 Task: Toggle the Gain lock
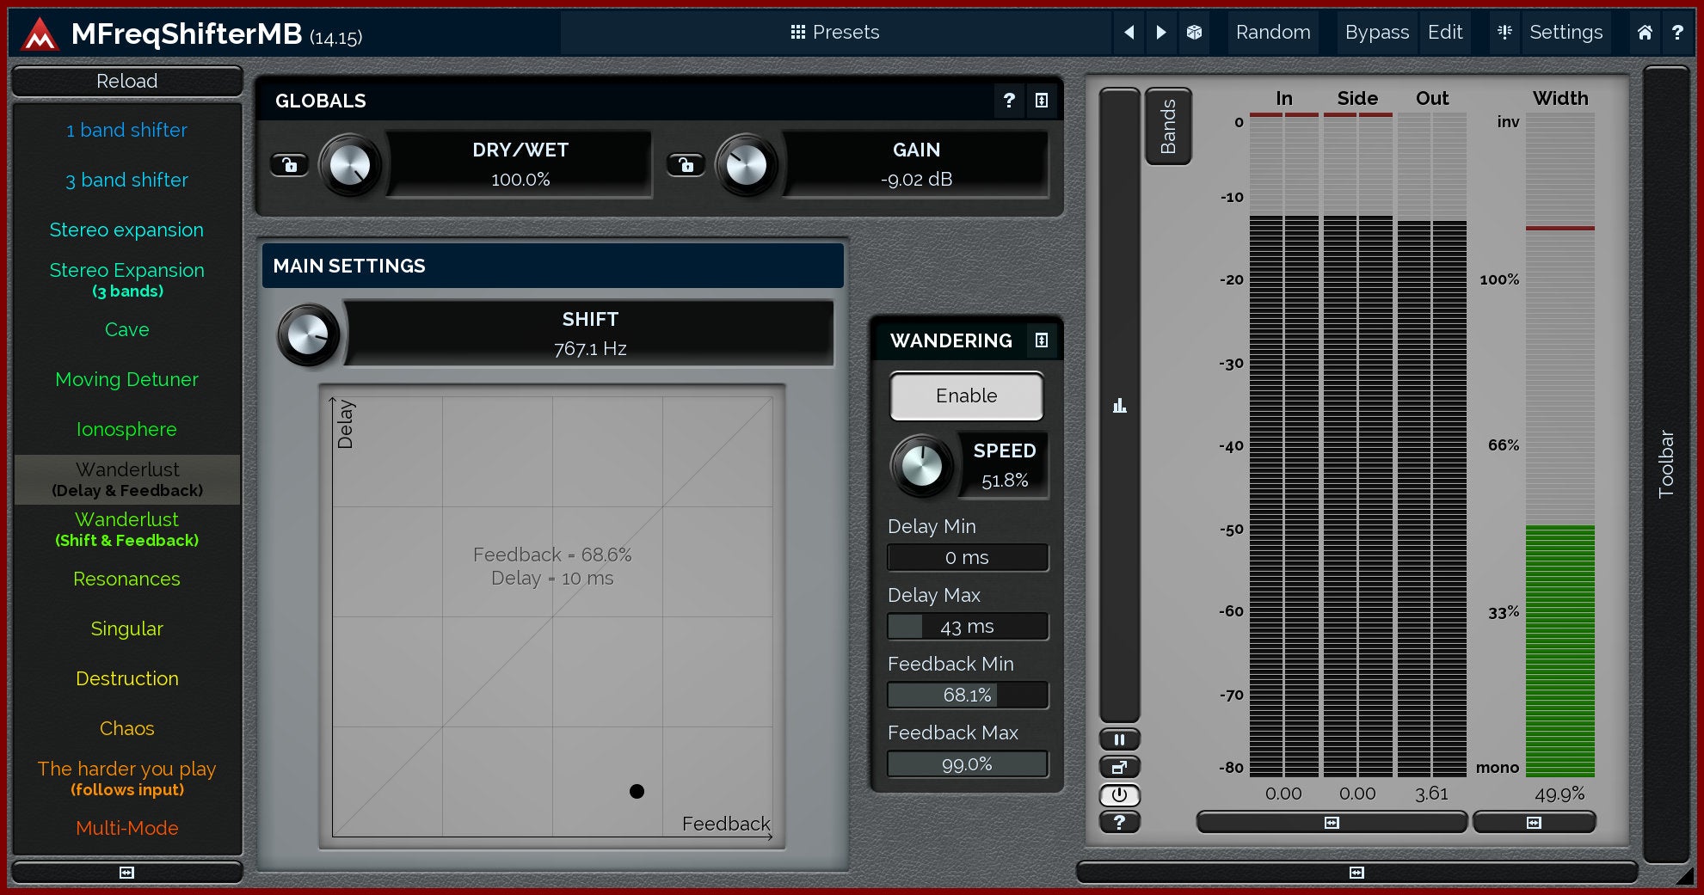686,164
